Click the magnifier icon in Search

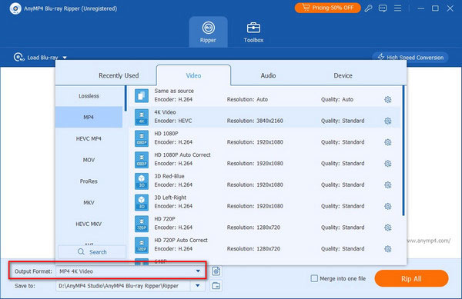click(81, 251)
